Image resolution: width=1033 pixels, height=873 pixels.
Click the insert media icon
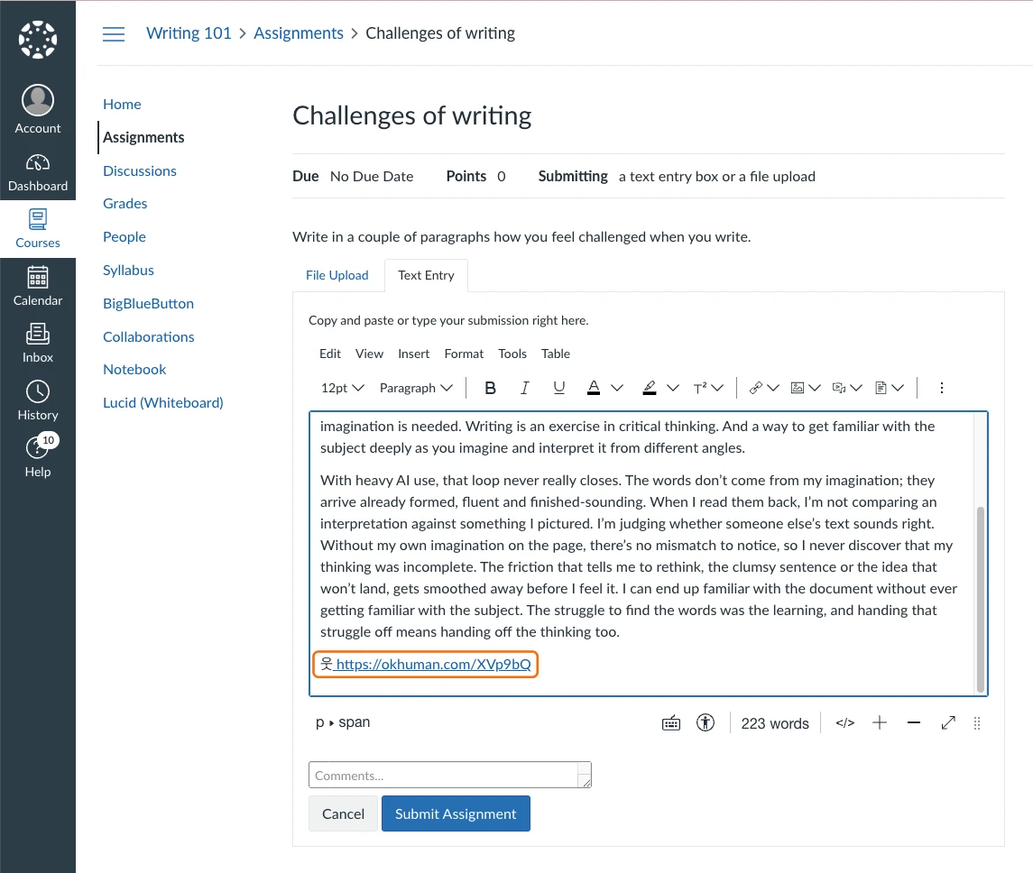[839, 388]
